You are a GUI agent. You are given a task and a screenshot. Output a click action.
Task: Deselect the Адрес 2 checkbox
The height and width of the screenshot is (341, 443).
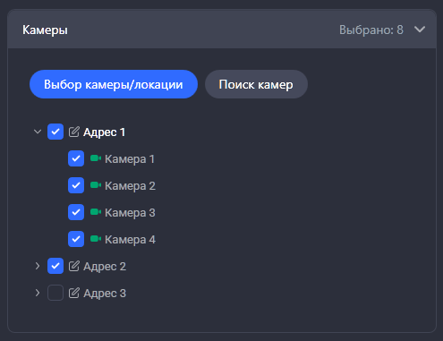tap(55, 266)
